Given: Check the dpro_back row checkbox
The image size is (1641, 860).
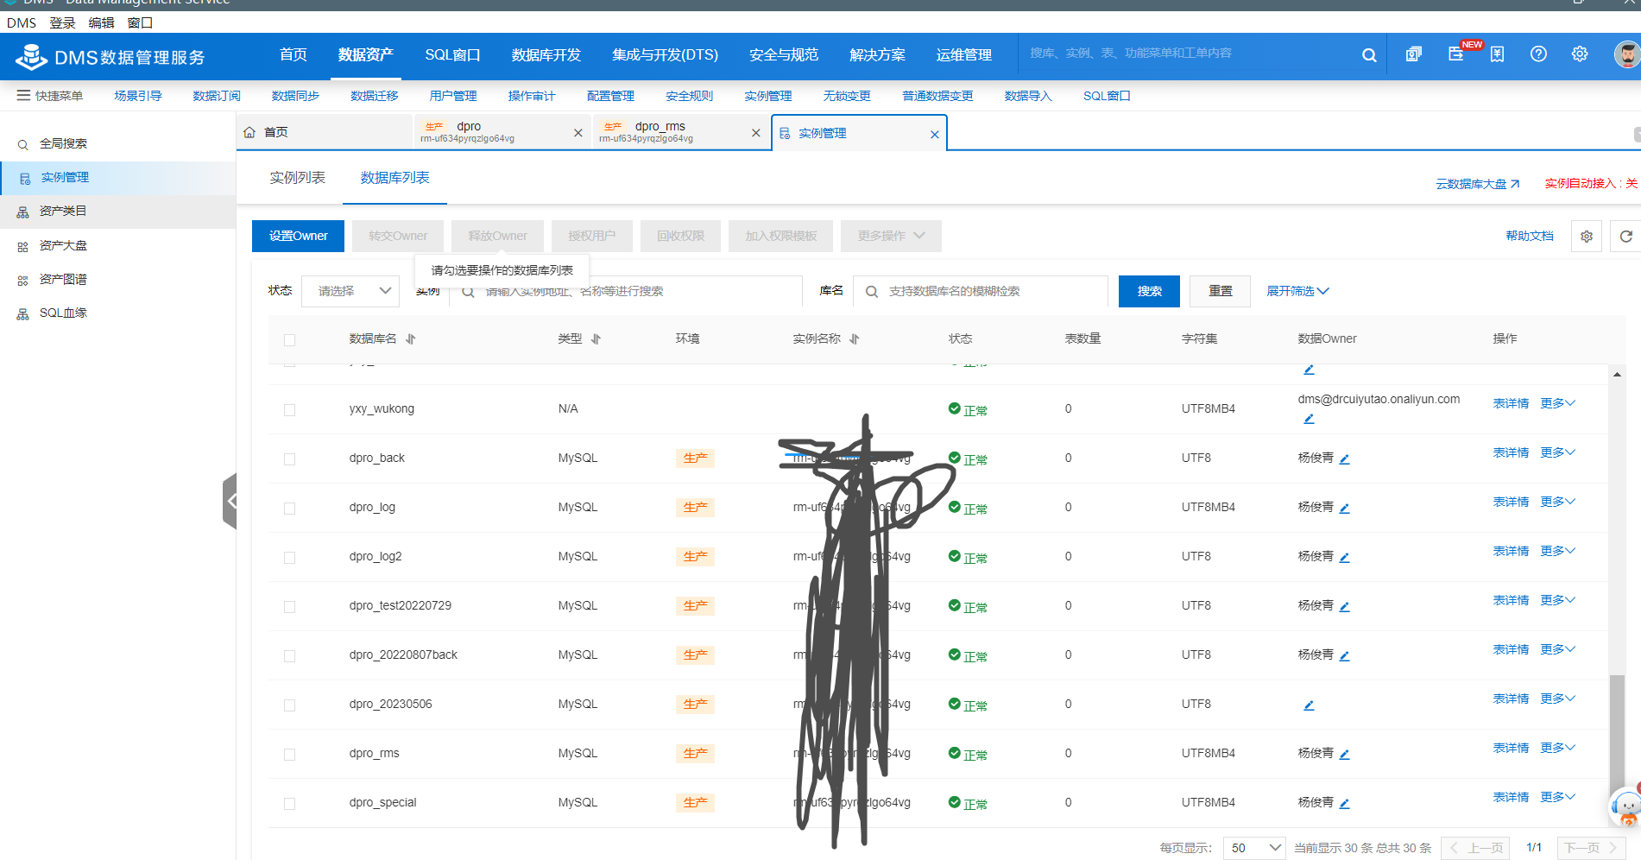Looking at the screenshot, I should (289, 459).
